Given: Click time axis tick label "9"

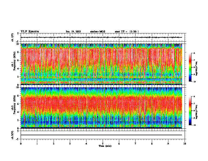Looking at the screenshot, I should (168, 144).
